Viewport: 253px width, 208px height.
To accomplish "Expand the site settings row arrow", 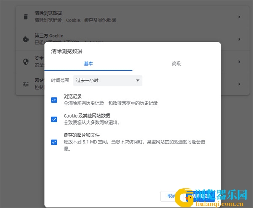I will pyautogui.click(x=239, y=84).
